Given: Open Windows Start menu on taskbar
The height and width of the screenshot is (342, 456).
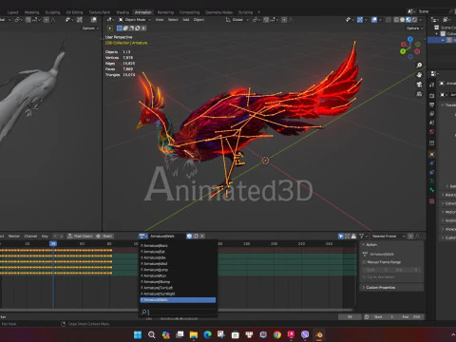Looking at the screenshot, I should click(x=138, y=334).
